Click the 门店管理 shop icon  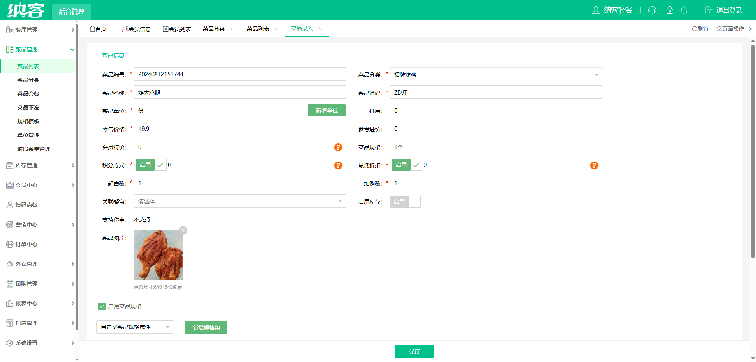(10, 323)
